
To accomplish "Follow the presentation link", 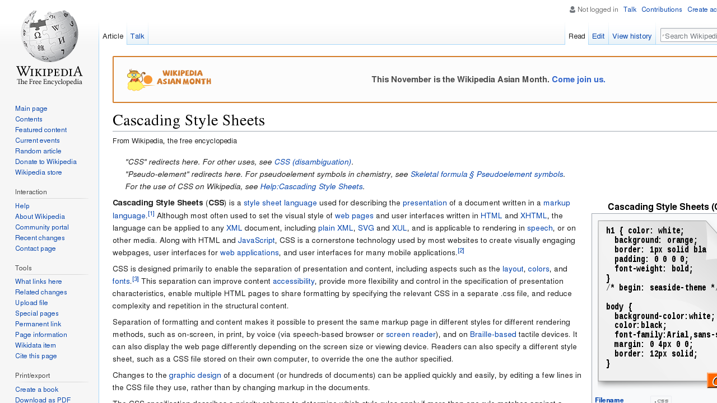I will pyautogui.click(x=425, y=203).
